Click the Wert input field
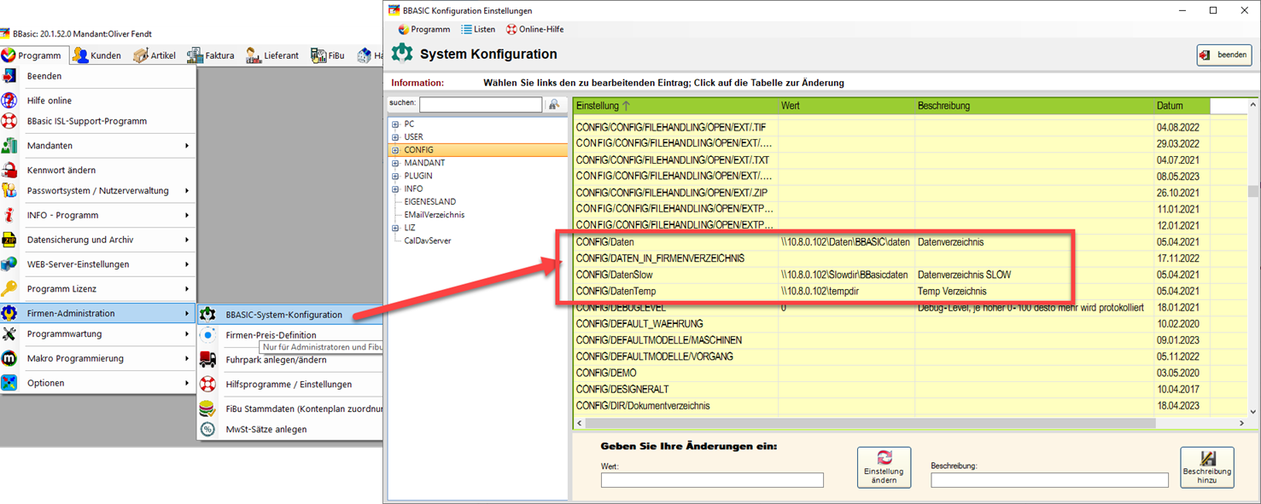 click(712, 480)
